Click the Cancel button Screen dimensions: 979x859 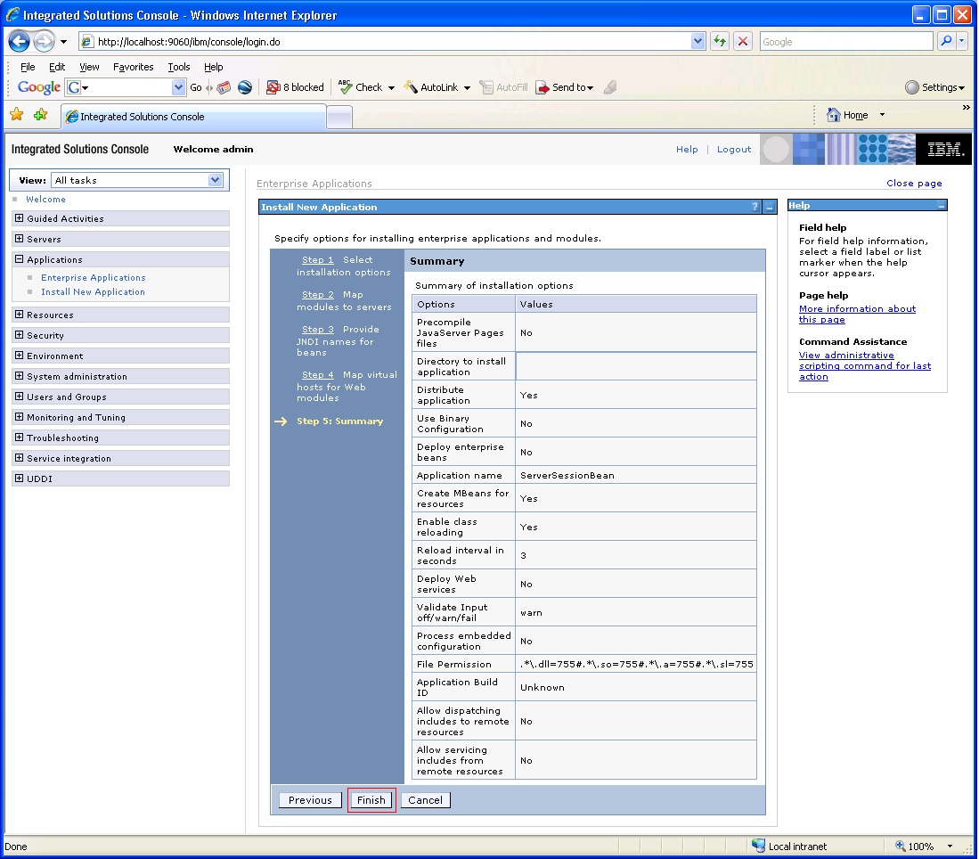pyautogui.click(x=425, y=800)
